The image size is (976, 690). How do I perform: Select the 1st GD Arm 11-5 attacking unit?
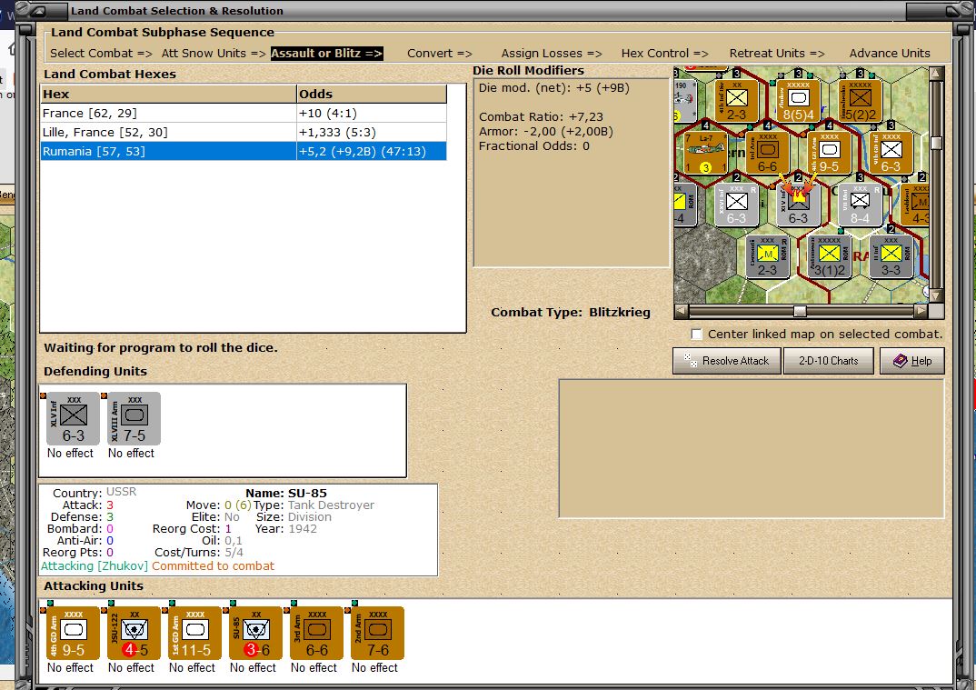click(x=194, y=634)
